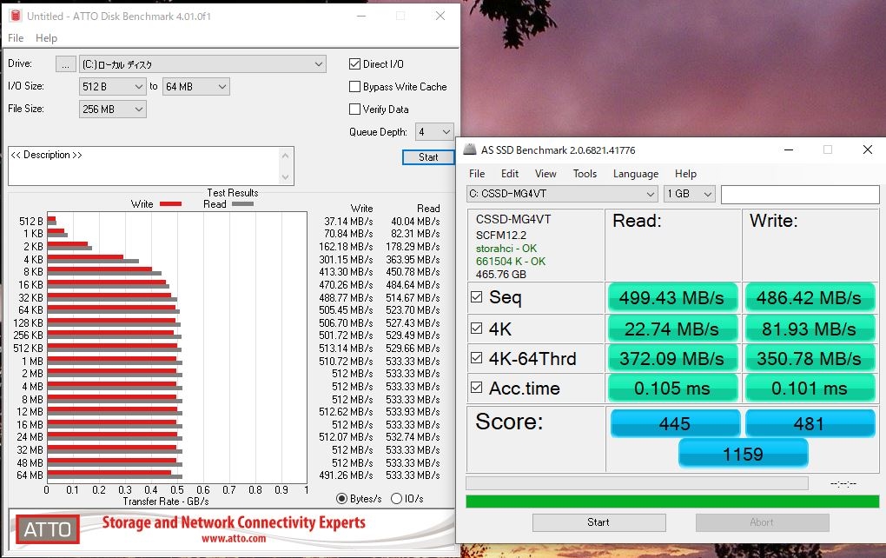Click the 24 MB read value 532.74 MB/s
The image size is (886, 558).
click(x=413, y=437)
